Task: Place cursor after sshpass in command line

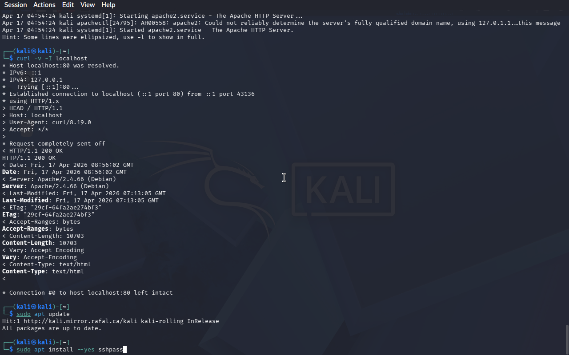Action: 124,349
